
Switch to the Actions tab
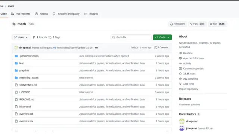point(41,14)
